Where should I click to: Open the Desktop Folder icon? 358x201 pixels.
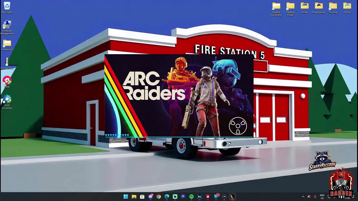click(290, 9)
